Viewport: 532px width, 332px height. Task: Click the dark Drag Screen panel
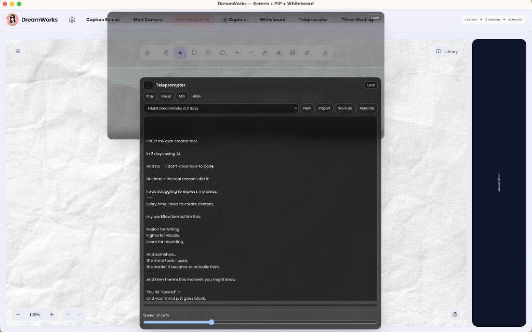click(499, 183)
